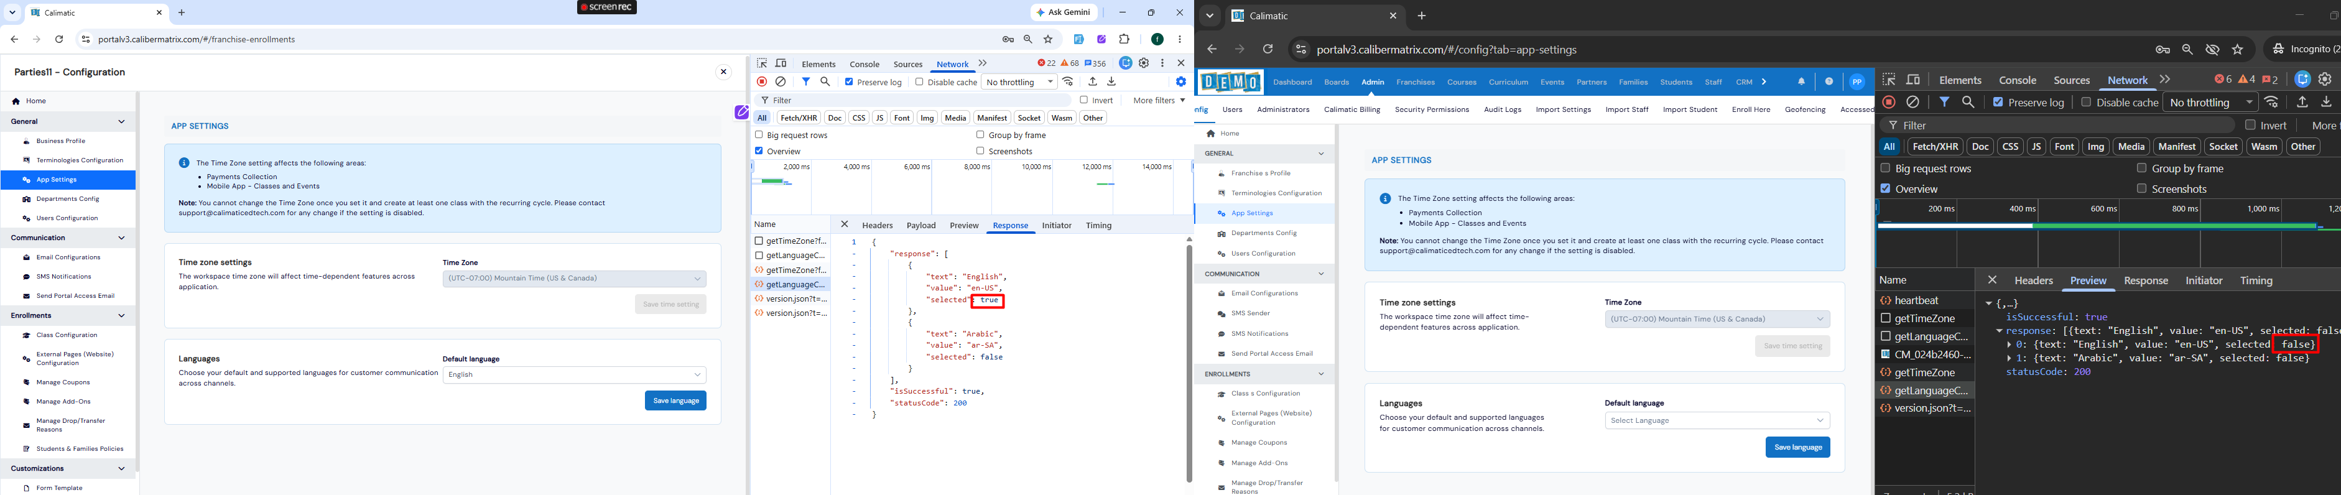Toggle device toolbar icon in left DevTools
The width and height of the screenshot is (2341, 495).
(x=781, y=63)
